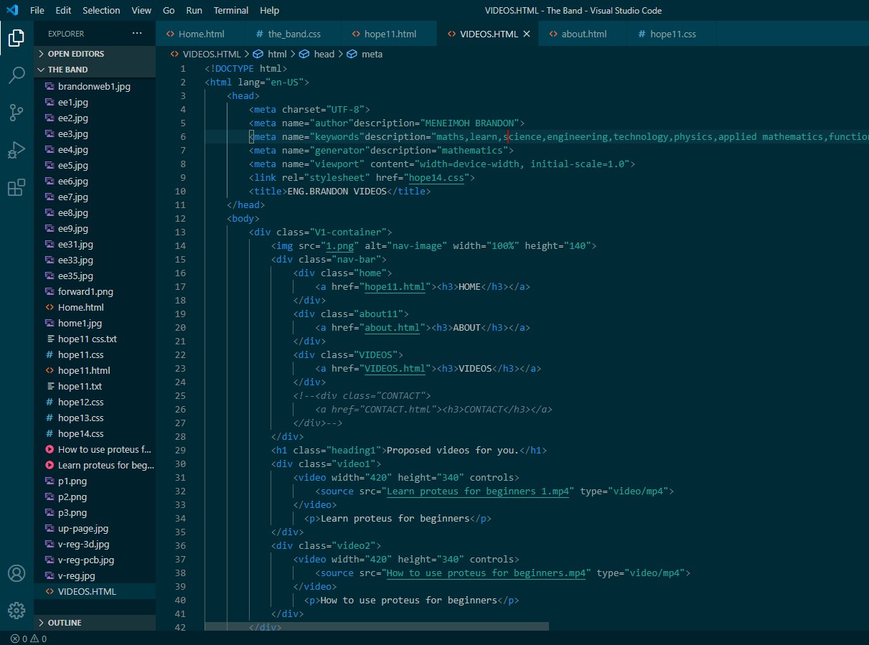
Task: Click the hope11 css.txt text file icon
Action: pyautogui.click(x=50, y=339)
